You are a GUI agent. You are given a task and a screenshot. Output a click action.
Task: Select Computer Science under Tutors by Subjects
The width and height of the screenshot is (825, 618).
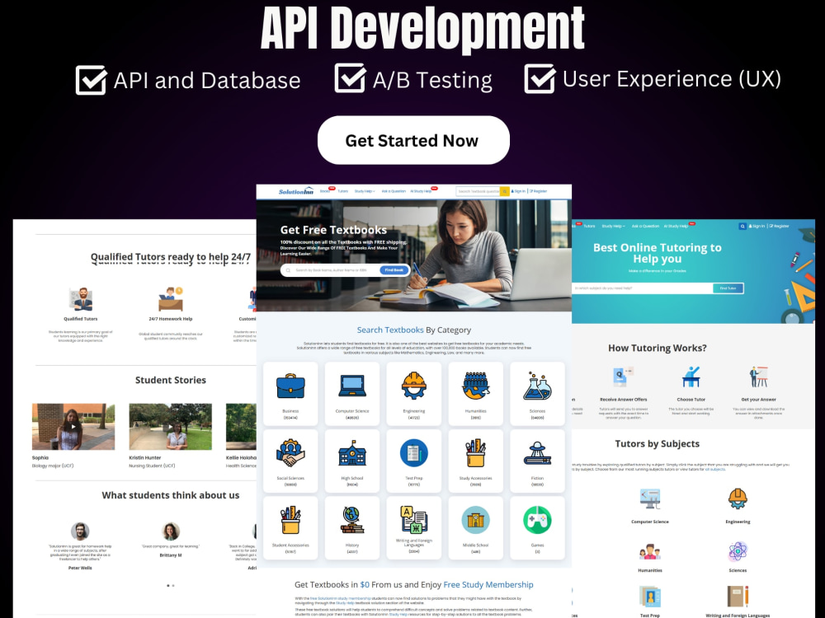pos(650,506)
